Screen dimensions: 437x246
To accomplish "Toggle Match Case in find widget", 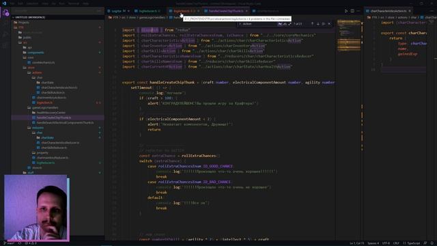I will point(279,24).
